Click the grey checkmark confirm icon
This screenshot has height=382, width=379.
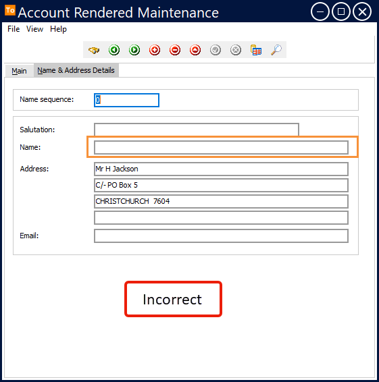(x=216, y=50)
